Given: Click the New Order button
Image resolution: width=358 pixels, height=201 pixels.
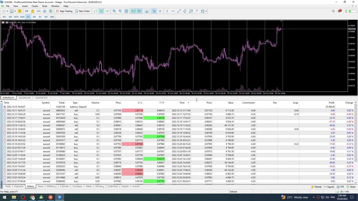Looking at the screenshot, I should point(83,11).
